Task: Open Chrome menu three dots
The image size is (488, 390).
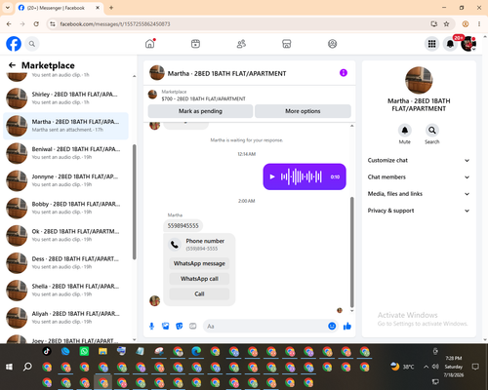Action: [x=479, y=24]
